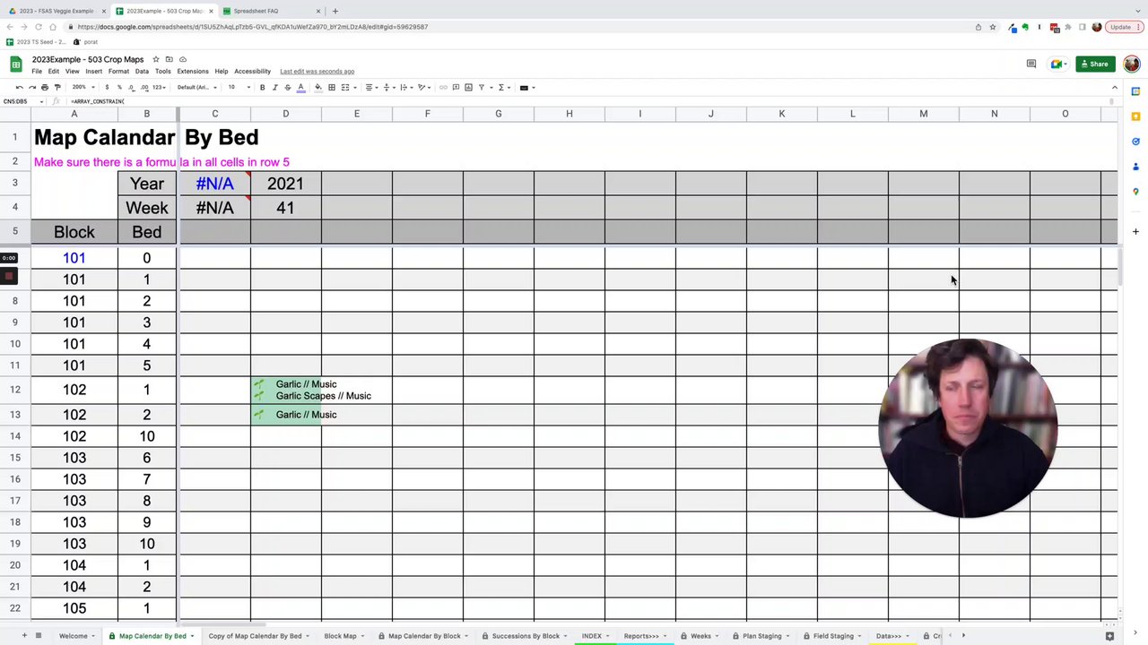1148x645 pixels.
Task: Open text color picker
Action: [x=300, y=87]
